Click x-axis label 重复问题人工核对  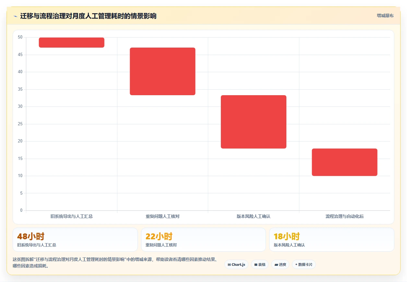pyautogui.click(x=162, y=216)
